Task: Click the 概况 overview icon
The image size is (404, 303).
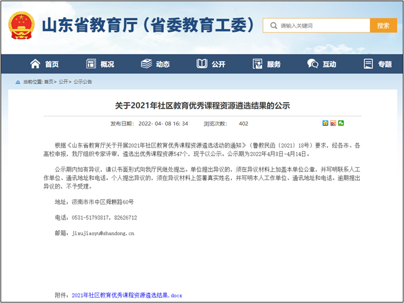Action: tap(91, 64)
